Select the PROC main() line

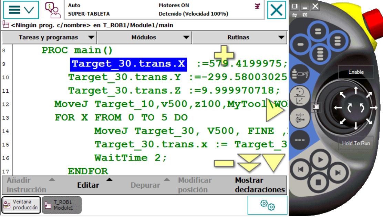(x=77, y=51)
